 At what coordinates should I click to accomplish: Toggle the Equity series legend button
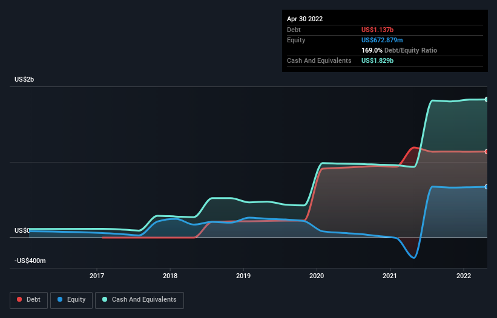coord(71,300)
